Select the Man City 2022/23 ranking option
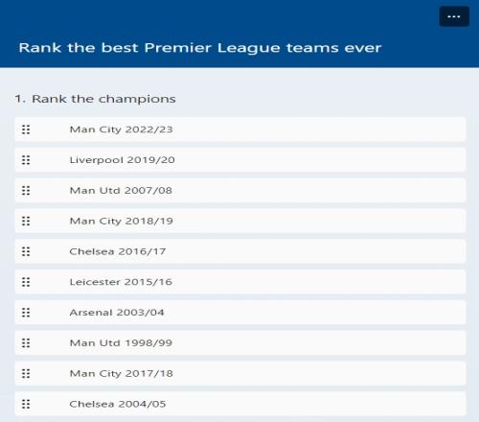Screen dimensions: 479x422 click(240, 129)
